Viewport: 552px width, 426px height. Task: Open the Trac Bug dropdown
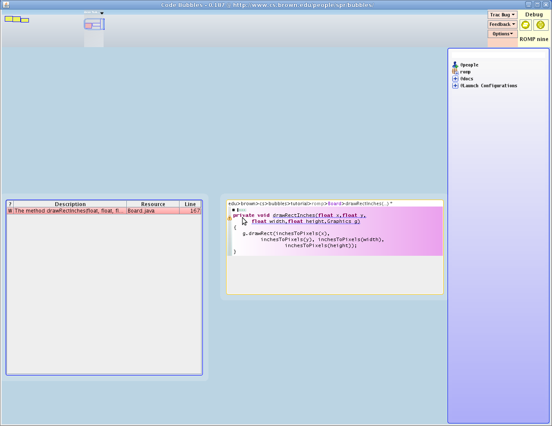coord(502,15)
